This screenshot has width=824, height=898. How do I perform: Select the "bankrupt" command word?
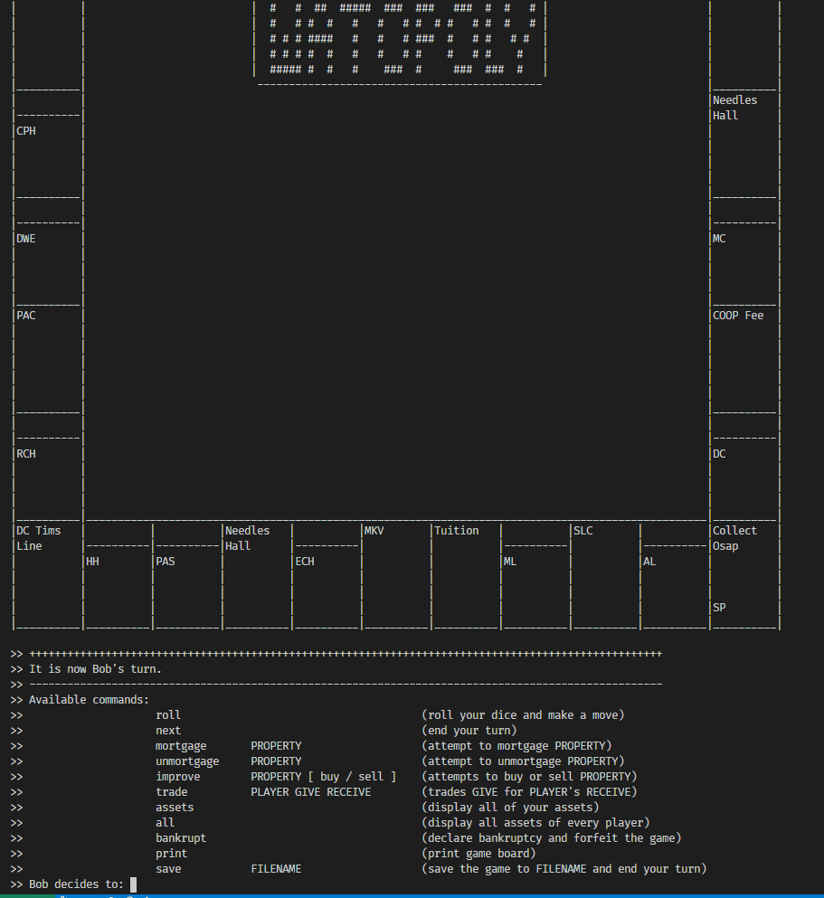[181, 838]
